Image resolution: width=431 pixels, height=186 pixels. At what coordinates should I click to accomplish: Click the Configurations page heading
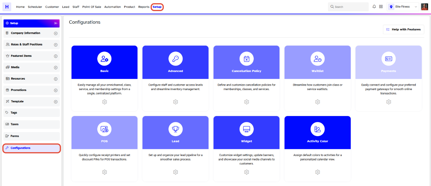coord(85,22)
